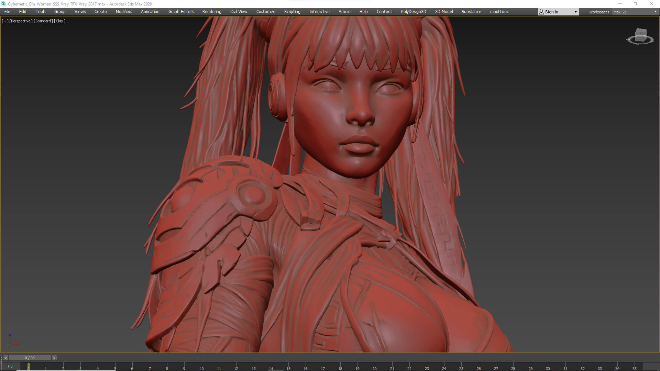Step to previous frame with left arrow
This screenshot has height=371, width=660.
click(x=6, y=358)
